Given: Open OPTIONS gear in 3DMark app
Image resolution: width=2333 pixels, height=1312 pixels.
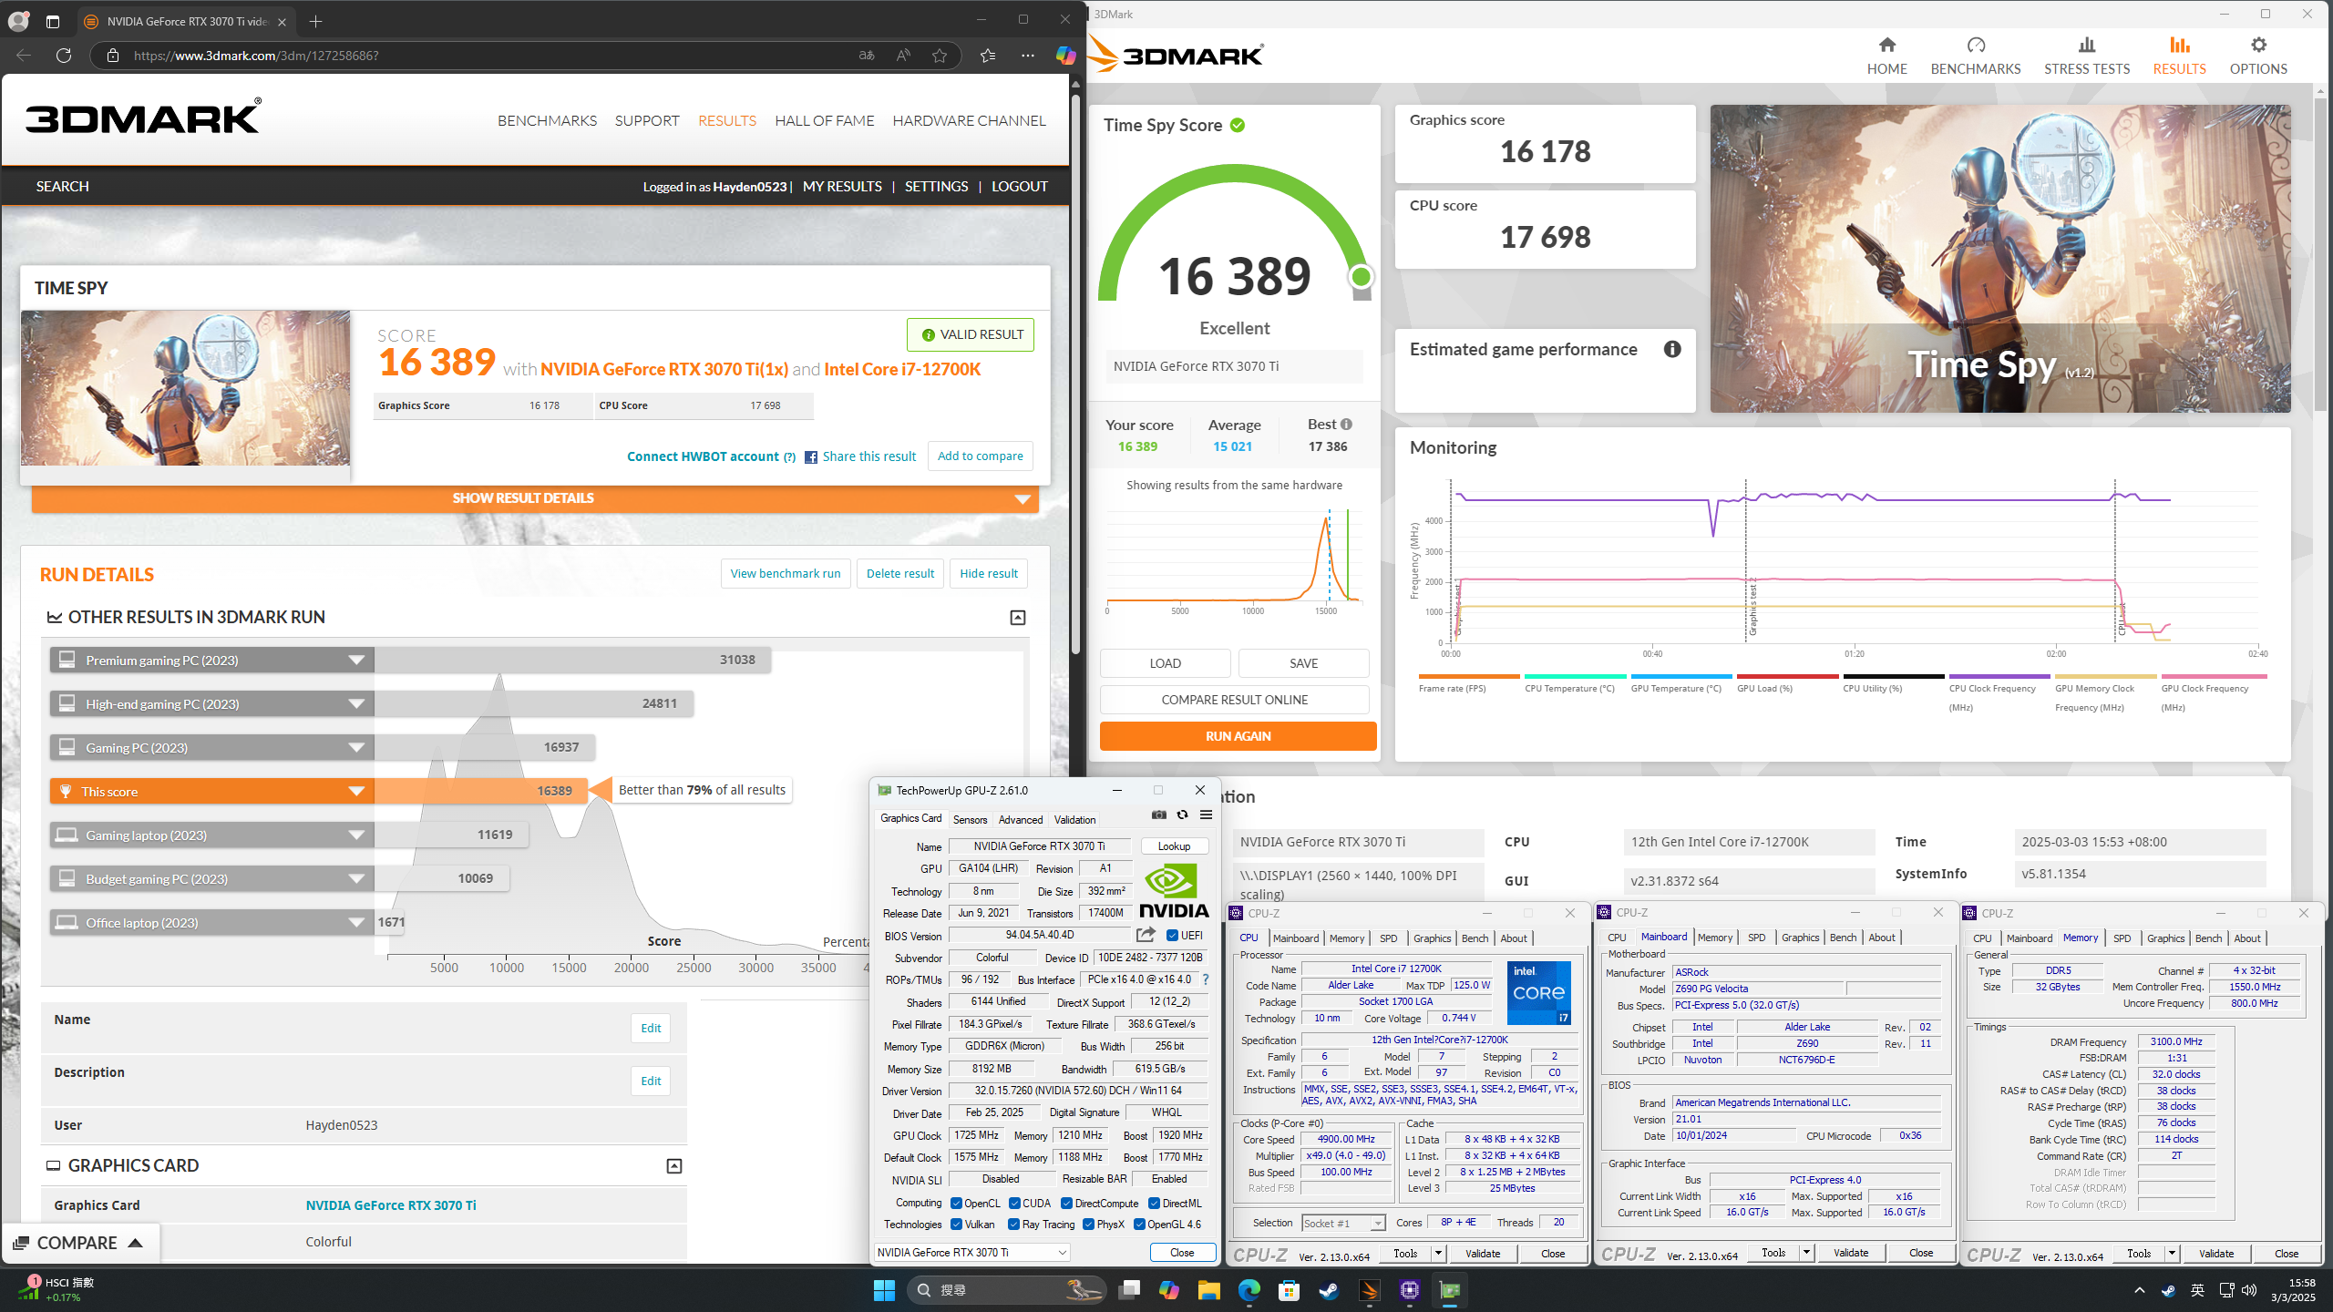Looking at the screenshot, I should 2258,45.
